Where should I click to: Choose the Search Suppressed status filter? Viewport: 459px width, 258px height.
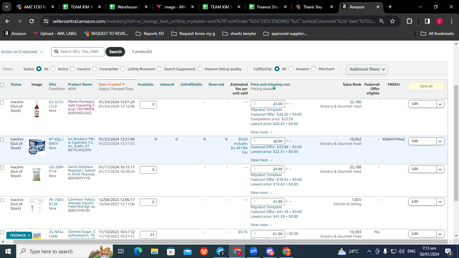159,69
